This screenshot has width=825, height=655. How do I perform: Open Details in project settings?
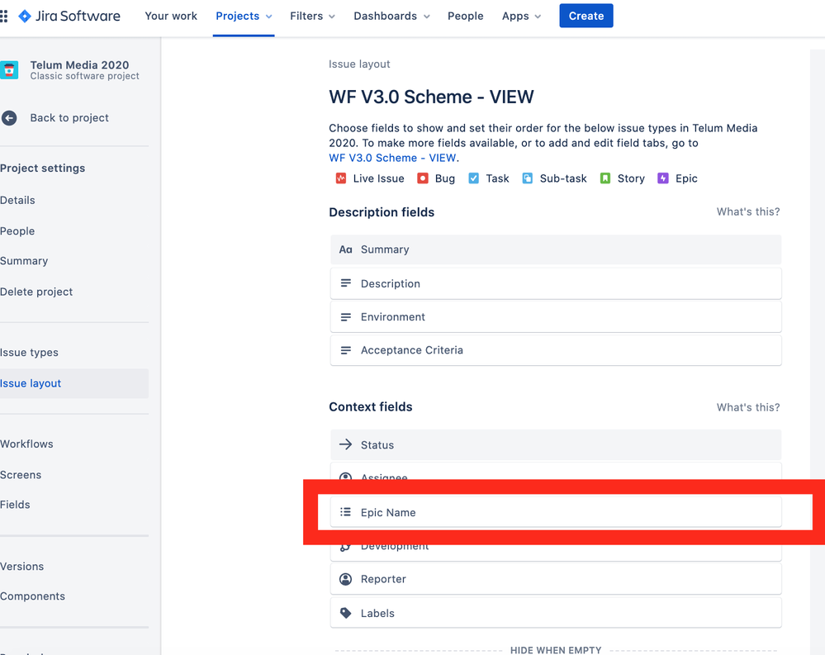pos(17,201)
